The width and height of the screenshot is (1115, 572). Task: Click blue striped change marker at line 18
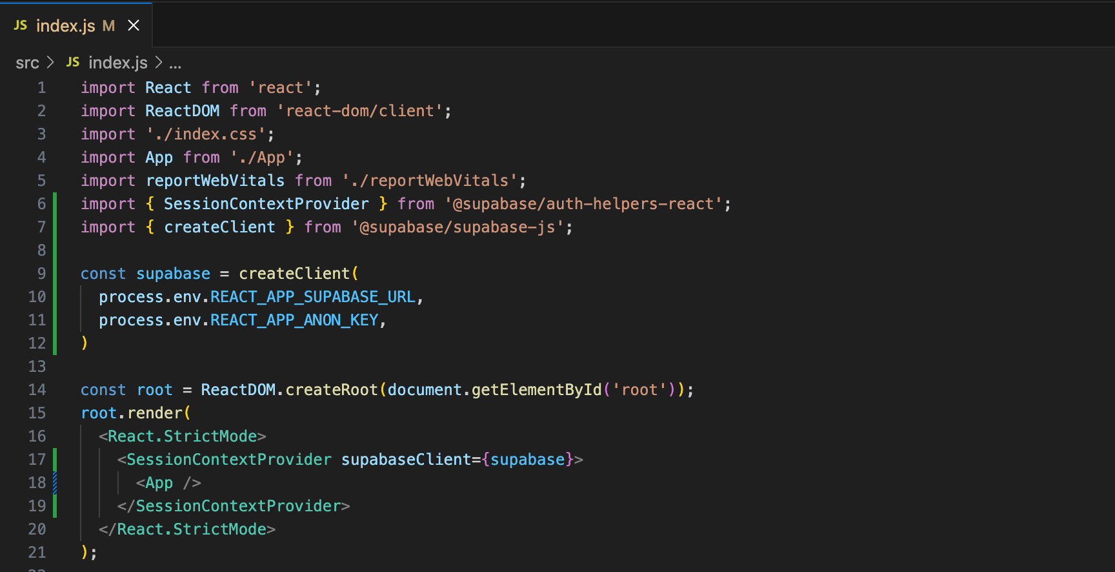click(55, 483)
